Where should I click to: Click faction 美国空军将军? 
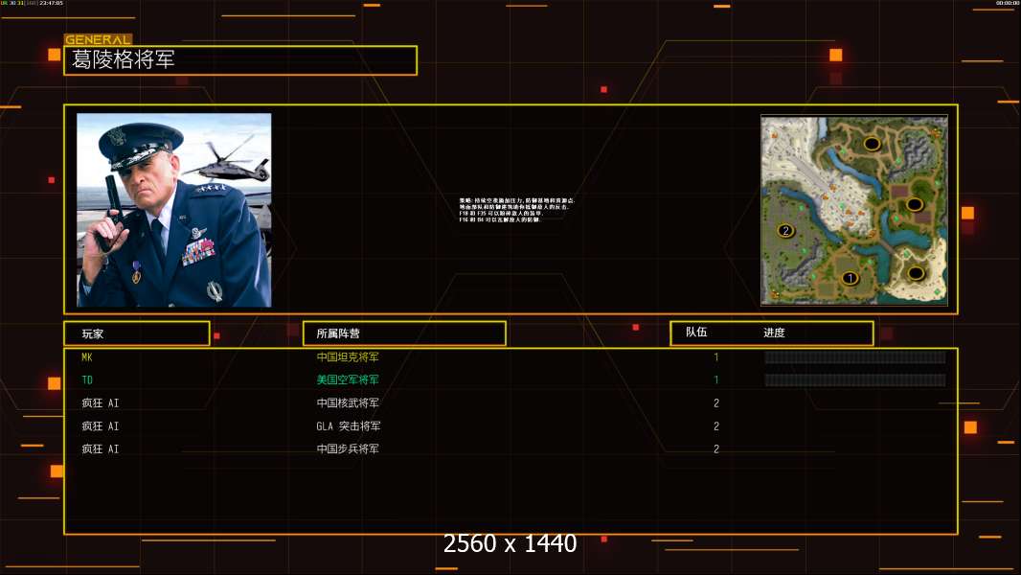click(x=348, y=379)
